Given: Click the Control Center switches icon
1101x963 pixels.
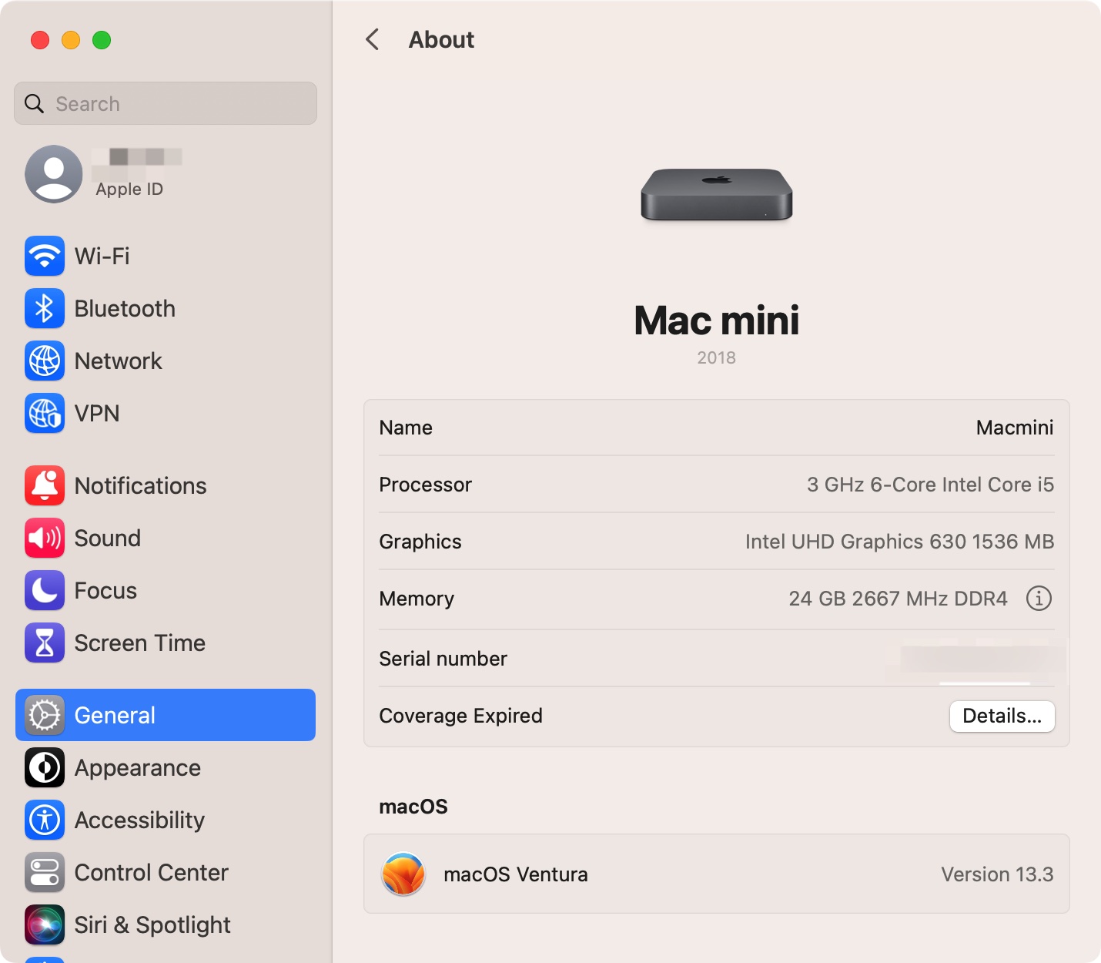Looking at the screenshot, I should [x=45, y=872].
